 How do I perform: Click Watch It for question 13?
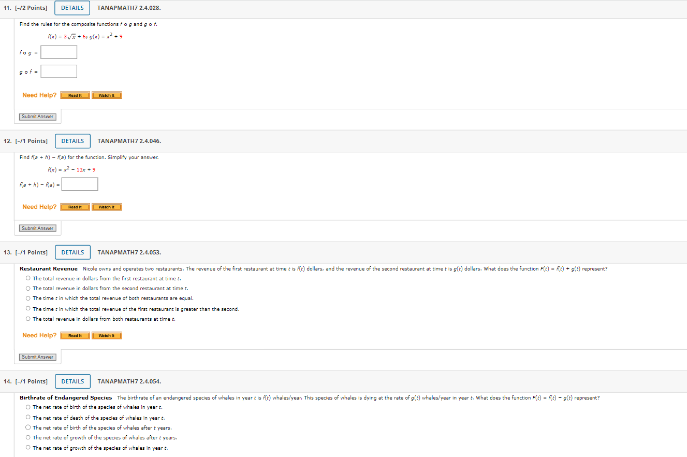[x=107, y=336]
